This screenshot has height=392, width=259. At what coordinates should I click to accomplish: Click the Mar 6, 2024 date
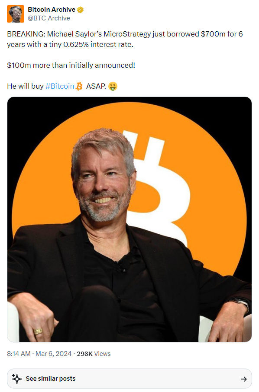pos(53,354)
